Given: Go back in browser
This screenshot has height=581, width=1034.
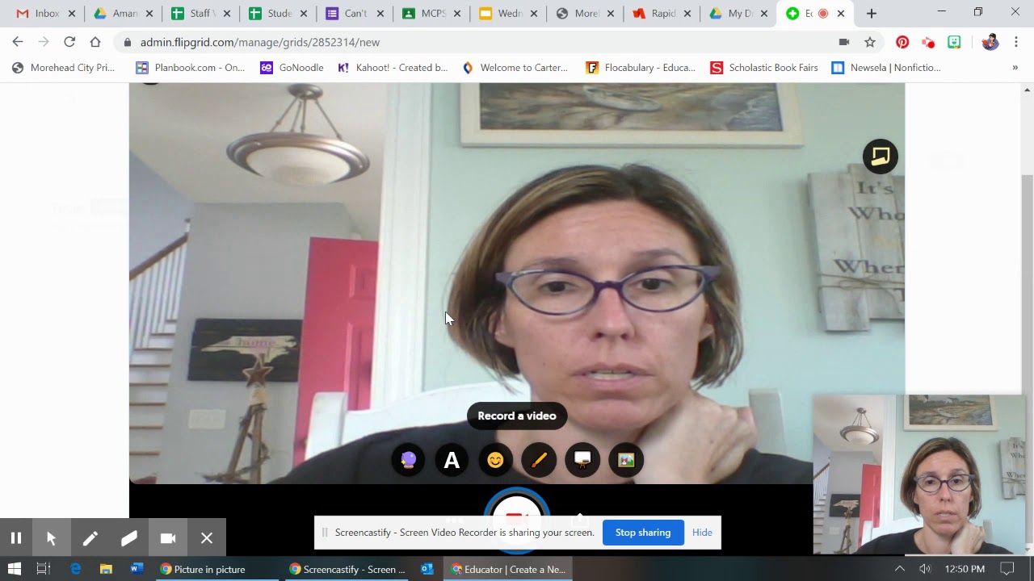Looking at the screenshot, I should click(18, 42).
